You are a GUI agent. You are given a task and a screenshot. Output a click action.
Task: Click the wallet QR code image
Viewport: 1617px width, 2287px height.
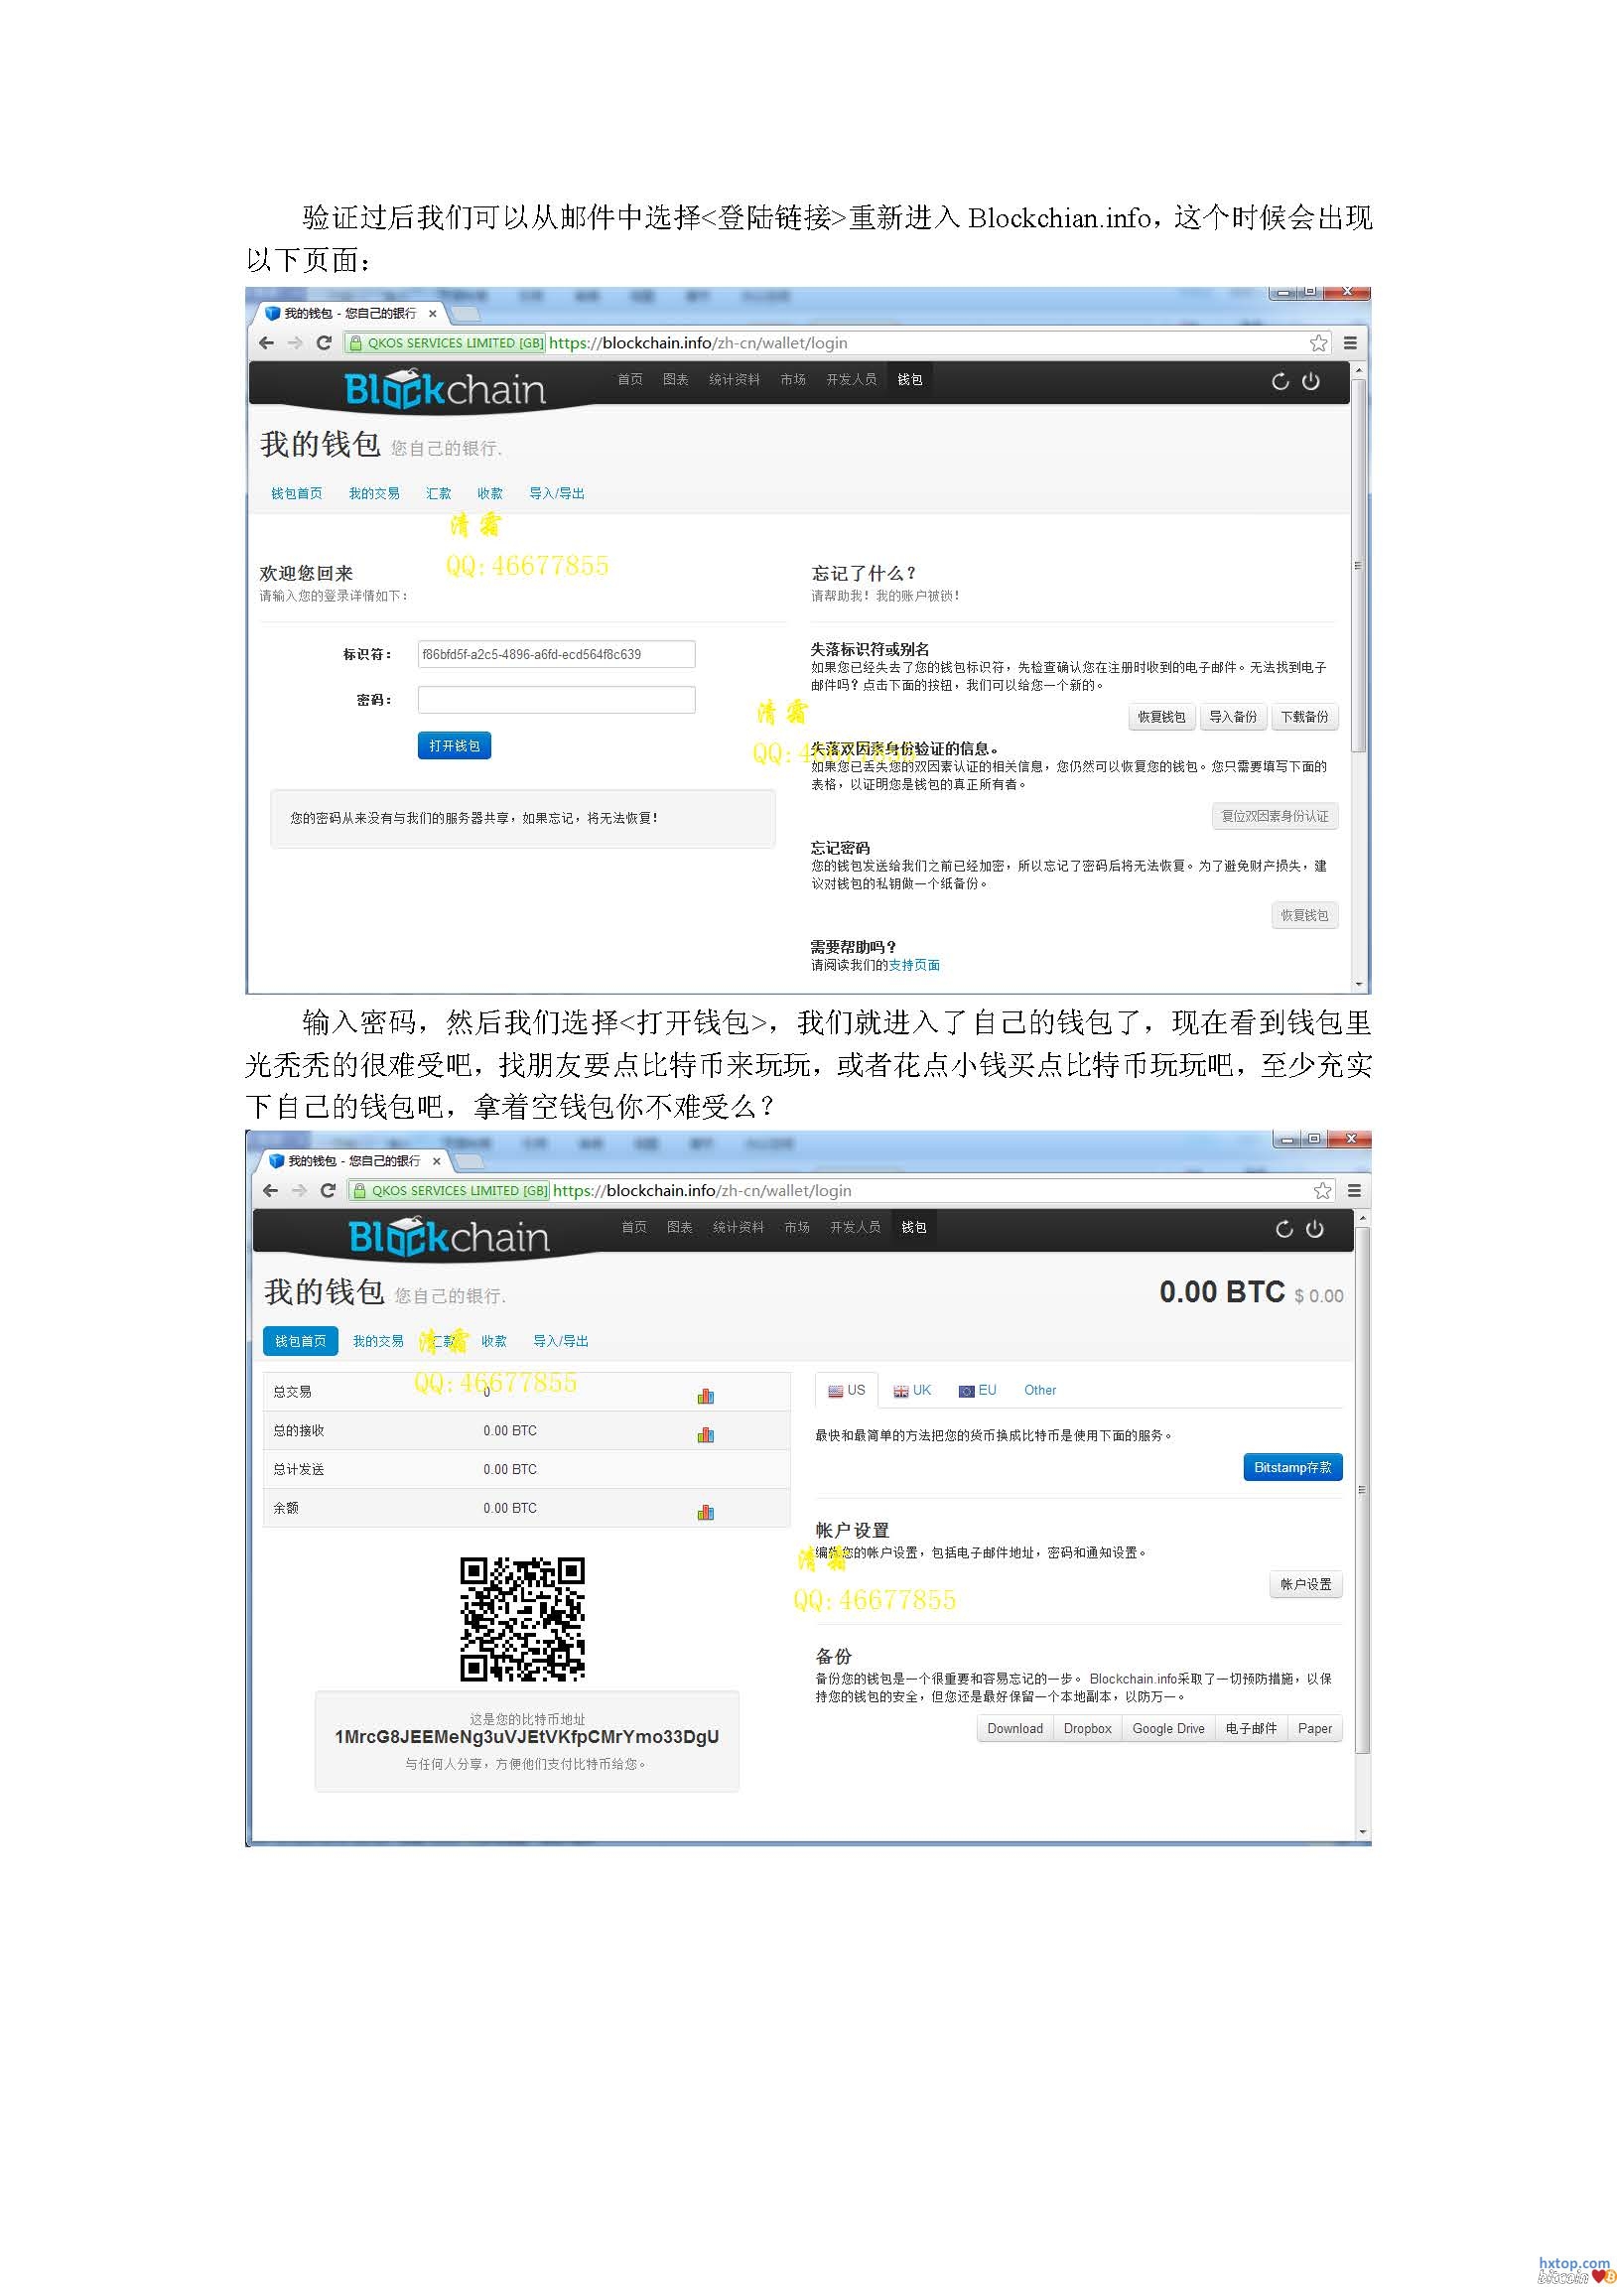pyautogui.click(x=522, y=1619)
